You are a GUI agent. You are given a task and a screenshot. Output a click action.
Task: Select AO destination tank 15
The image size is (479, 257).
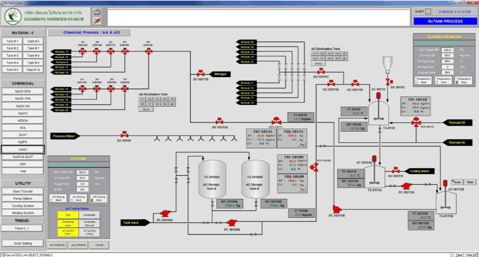(344, 53)
